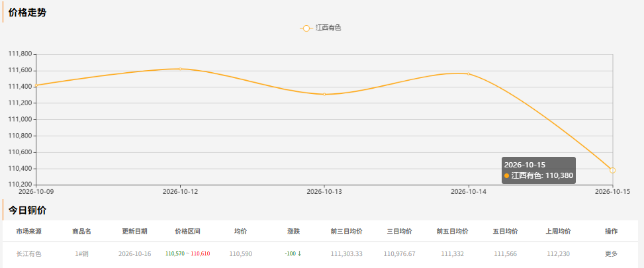Click the 2026-10-14 x-axis label
This screenshot has width=644, height=268.
[468, 191]
